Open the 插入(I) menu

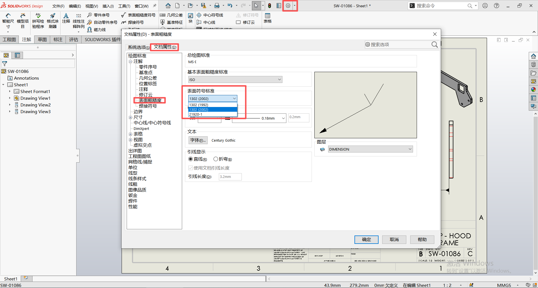108,6
